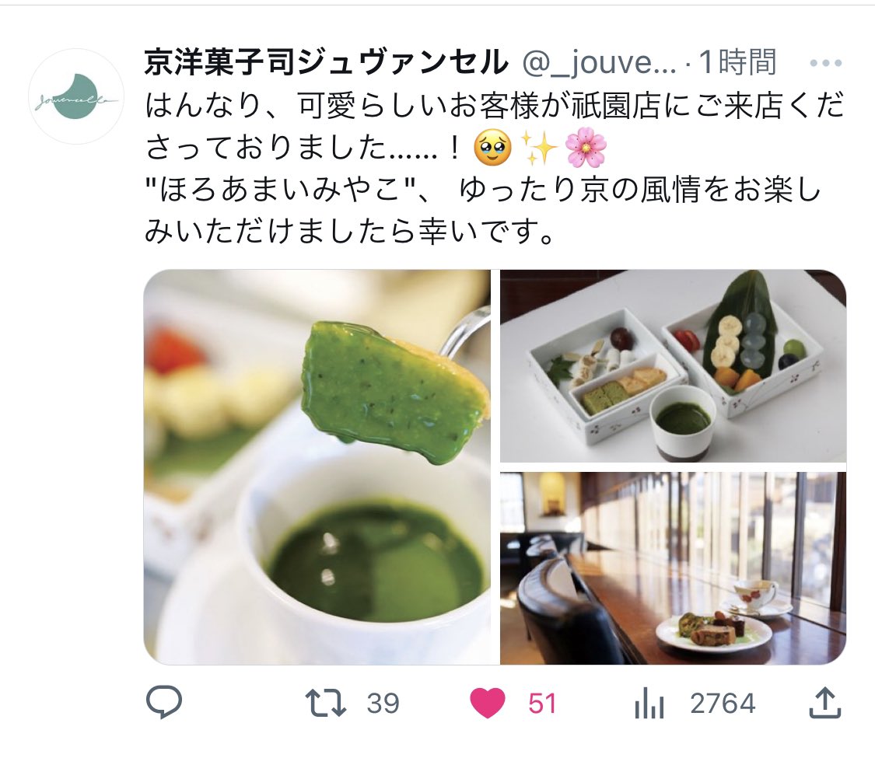875x765 pixels.
Task: Click the teary-eyed face emoji
Action: click(x=492, y=149)
